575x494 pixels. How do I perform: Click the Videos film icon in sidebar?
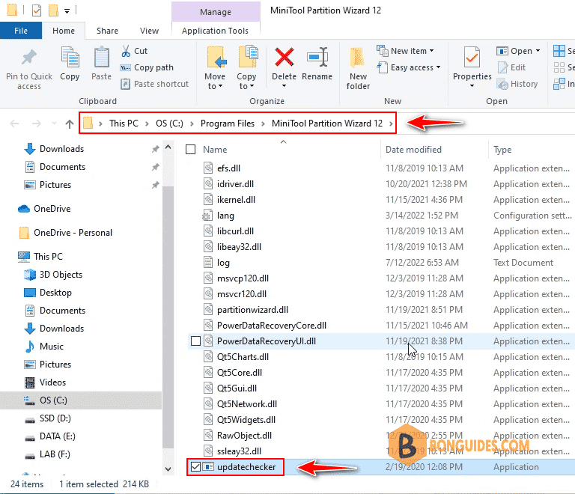30,382
